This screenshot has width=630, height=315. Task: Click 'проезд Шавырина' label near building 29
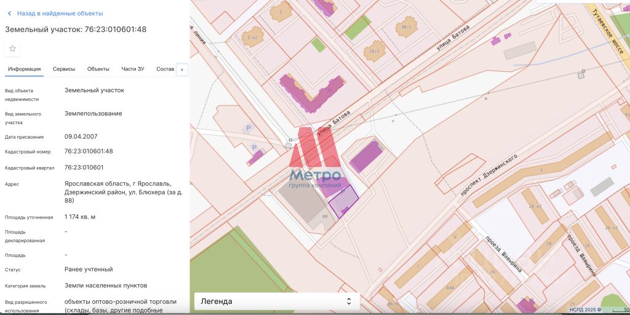point(503,254)
